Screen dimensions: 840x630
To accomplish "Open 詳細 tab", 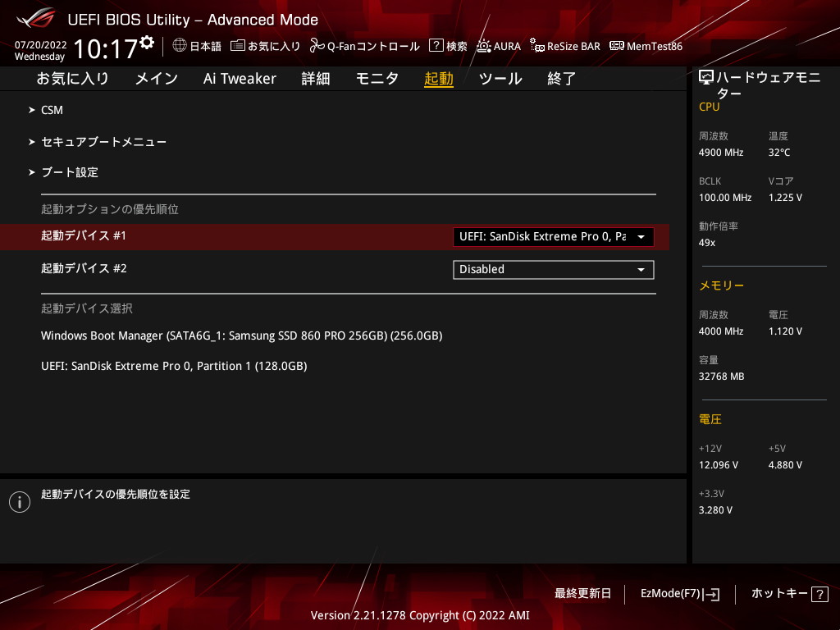I will click(316, 79).
